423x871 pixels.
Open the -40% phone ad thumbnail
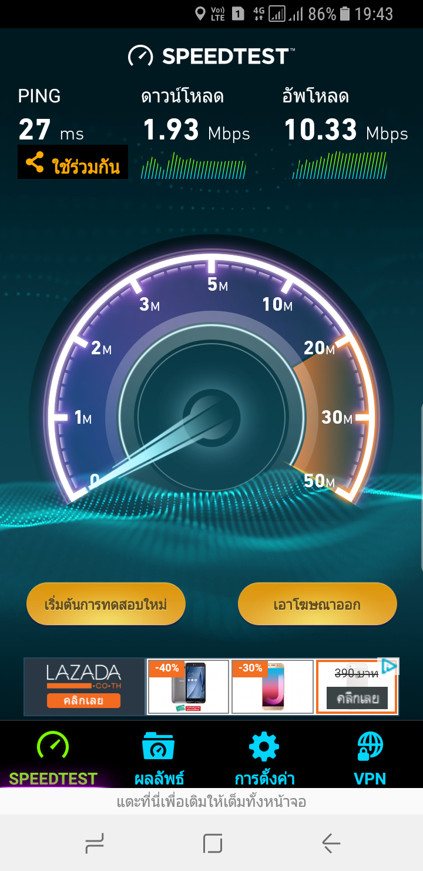[188, 687]
